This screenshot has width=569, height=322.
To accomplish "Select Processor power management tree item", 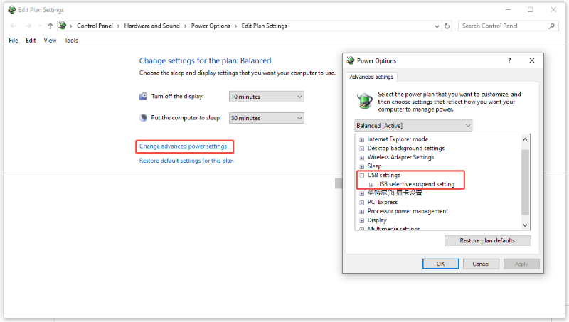I will 408,211.
